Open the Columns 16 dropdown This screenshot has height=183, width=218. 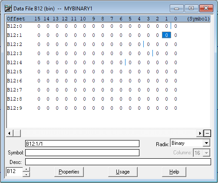[206, 153]
